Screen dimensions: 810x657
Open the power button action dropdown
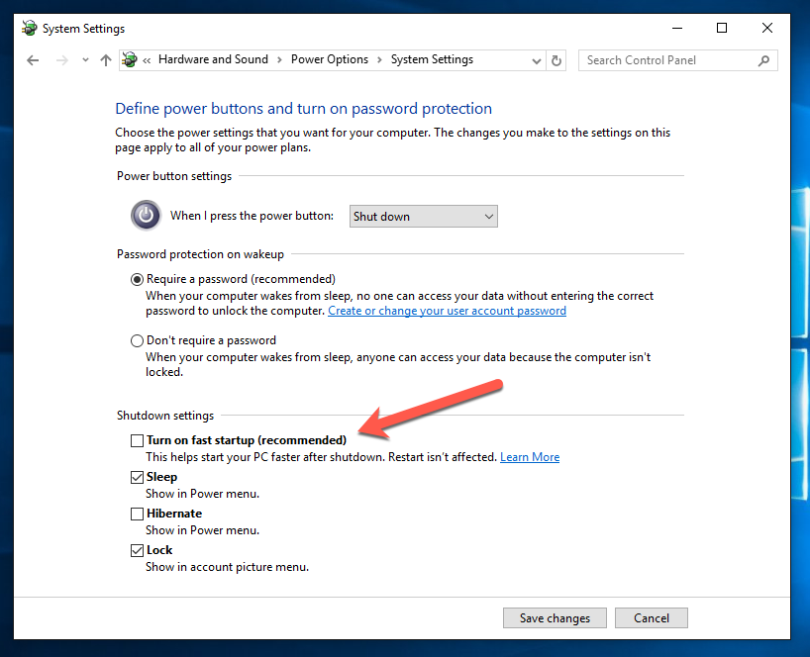(424, 217)
